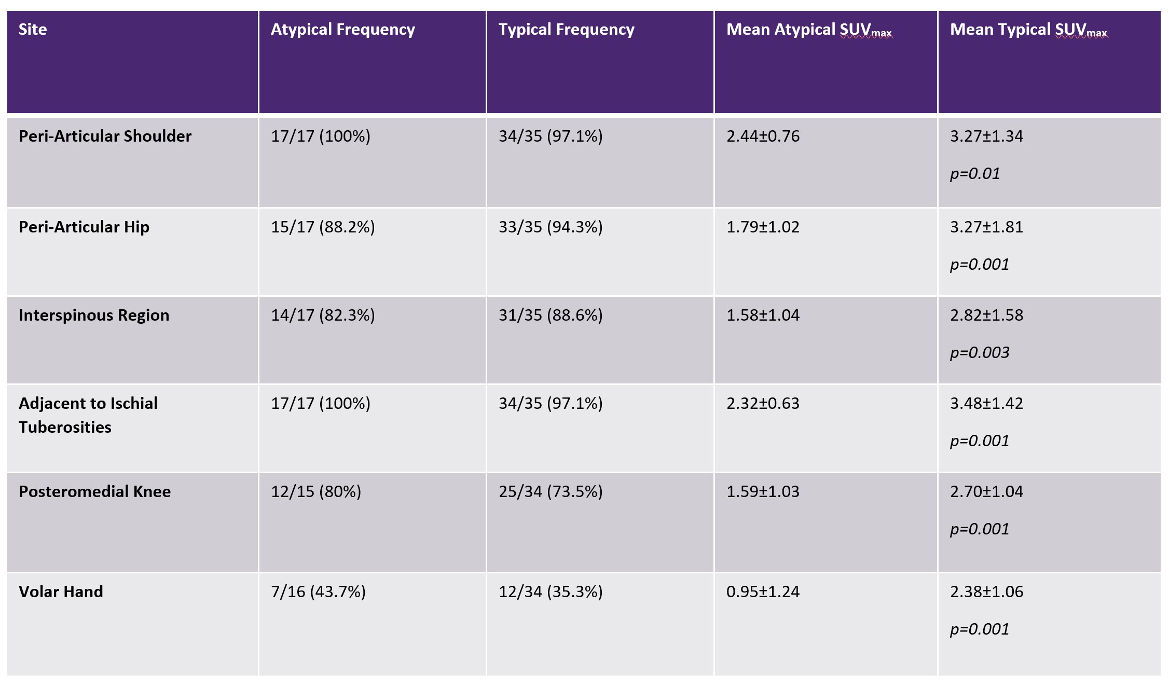The image size is (1169, 688).
Task: Select the Posteromedial Knee row label
Action: click(94, 491)
